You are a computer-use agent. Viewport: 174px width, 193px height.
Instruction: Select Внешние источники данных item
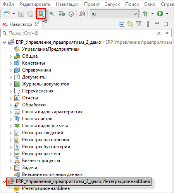(52, 174)
